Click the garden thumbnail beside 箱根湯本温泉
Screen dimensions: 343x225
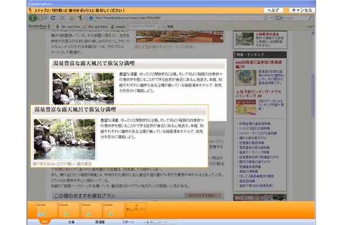pyautogui.click(x=245, y=39)
